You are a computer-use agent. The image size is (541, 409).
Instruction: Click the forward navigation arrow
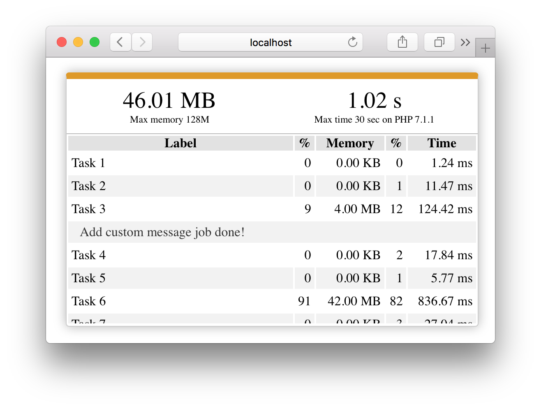tap(142, 42)
